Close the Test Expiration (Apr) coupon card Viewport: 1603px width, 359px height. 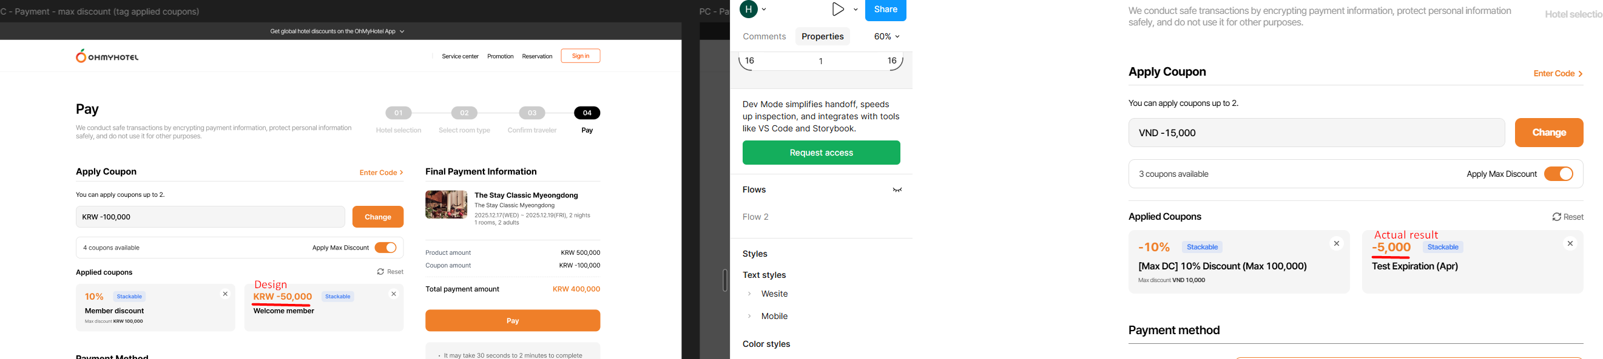tap(1570, 243)
